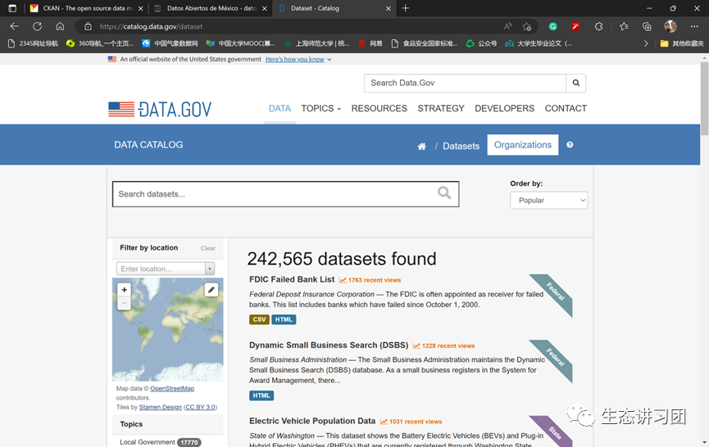Screen dimensions: 709x447
Task: Expand the TOPICS menu
Action: click(x=321, y=108)
